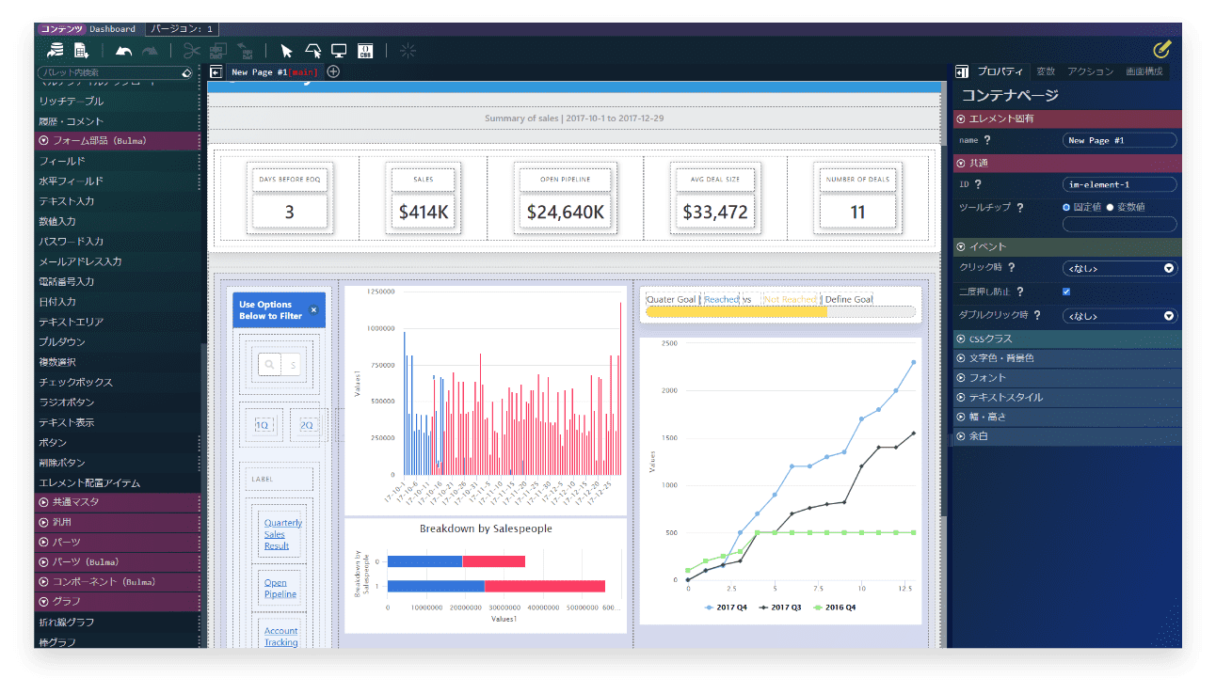Image resolution: width=1216 pixels, height=694 pixels.
Task: Cut the selected element with scissors icon
Action: [x=192, y=51]
